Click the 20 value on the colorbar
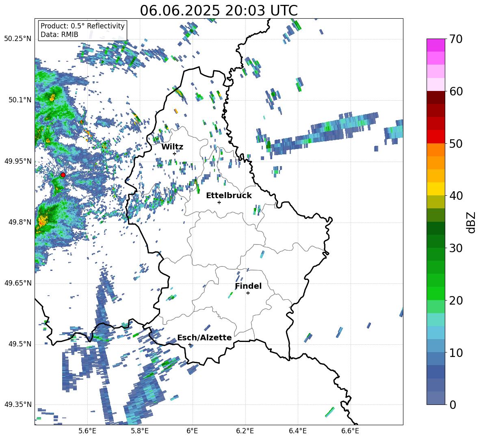481x439 pixels. (x=455, y=300)
